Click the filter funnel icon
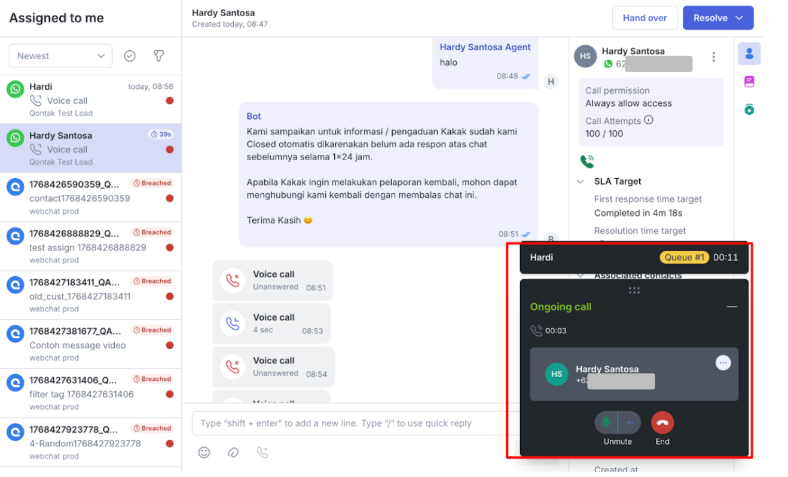The image size is (788, 477). [158, 56]
